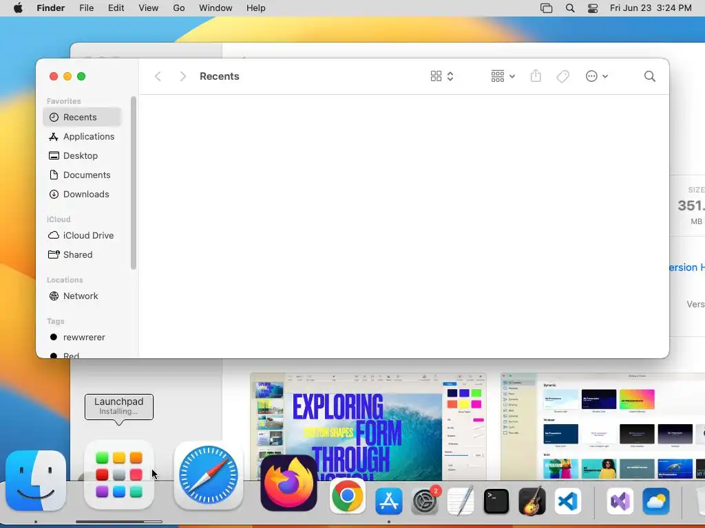Open the Apple menu
705x528 pixels.
click(18, 8)
